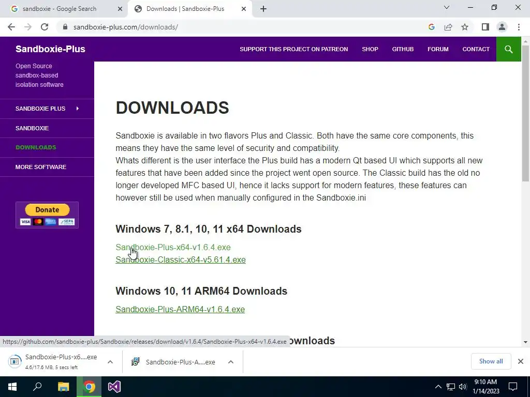Select the Downloads sidebar item
Viewport: 530px width, 397px height.
tap(36, 147)
